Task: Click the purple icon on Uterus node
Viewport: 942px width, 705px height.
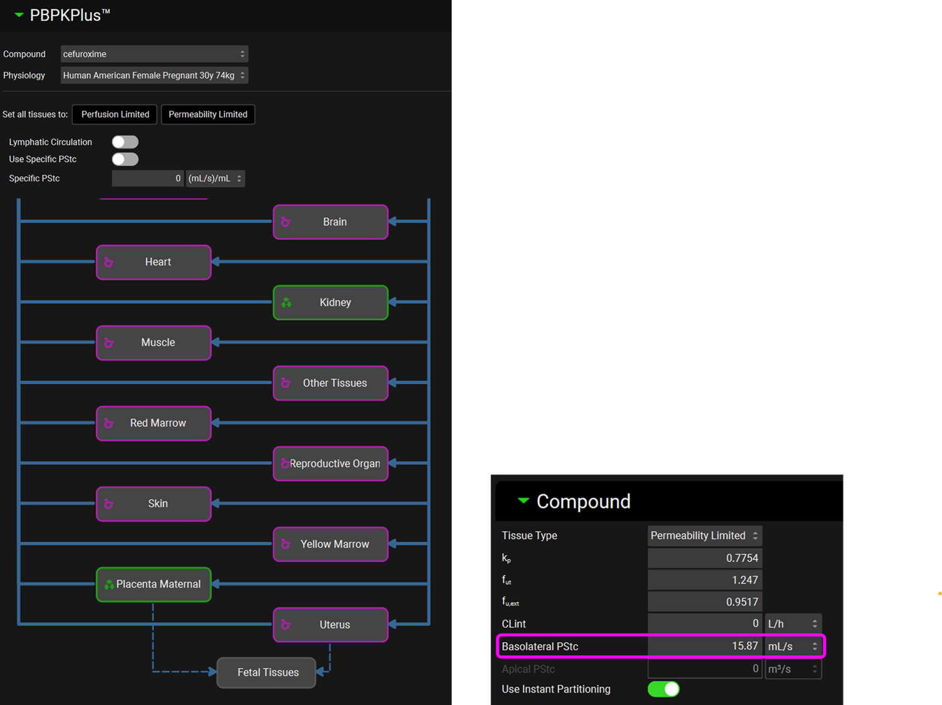Action: coord(286,625)
